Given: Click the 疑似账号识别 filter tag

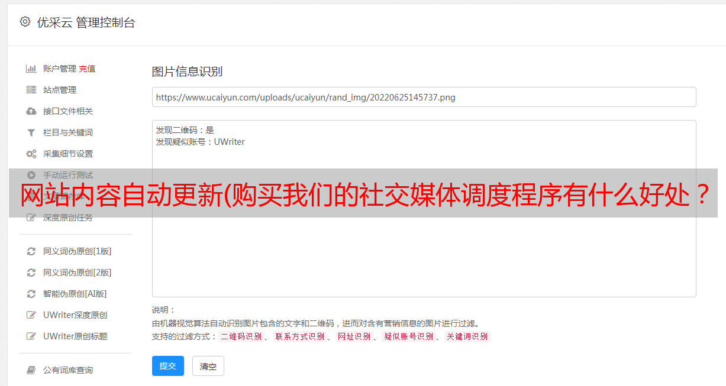Looking at the screenshot, I should click(409, 336).
